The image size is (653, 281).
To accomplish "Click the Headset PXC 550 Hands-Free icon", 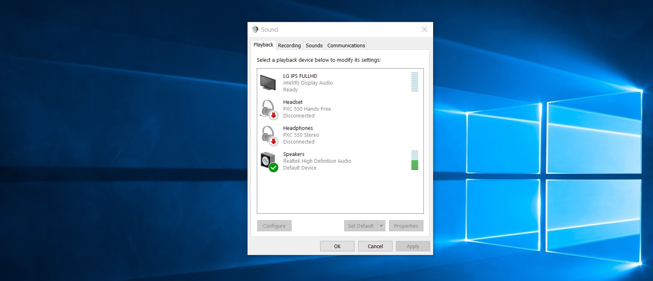I will tap(269, 109).
